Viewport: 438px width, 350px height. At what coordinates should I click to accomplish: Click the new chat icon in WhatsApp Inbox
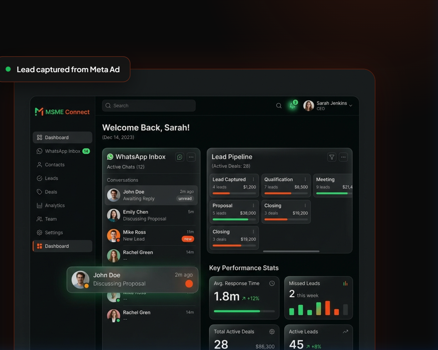point(180,157)
